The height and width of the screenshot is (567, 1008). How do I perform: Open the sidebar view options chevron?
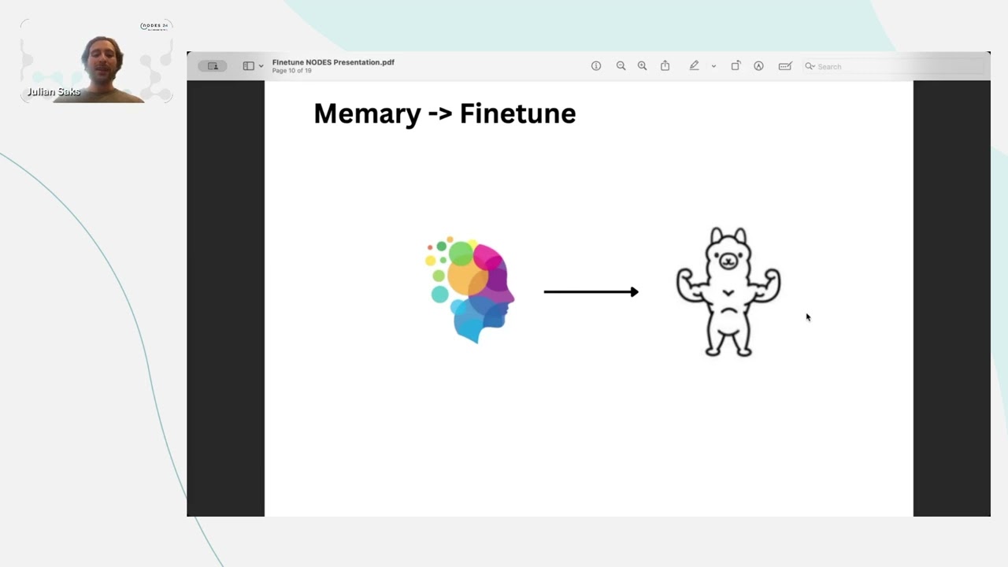point(261,66)
